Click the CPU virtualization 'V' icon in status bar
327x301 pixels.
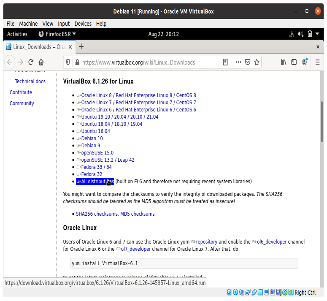(278, 292)
